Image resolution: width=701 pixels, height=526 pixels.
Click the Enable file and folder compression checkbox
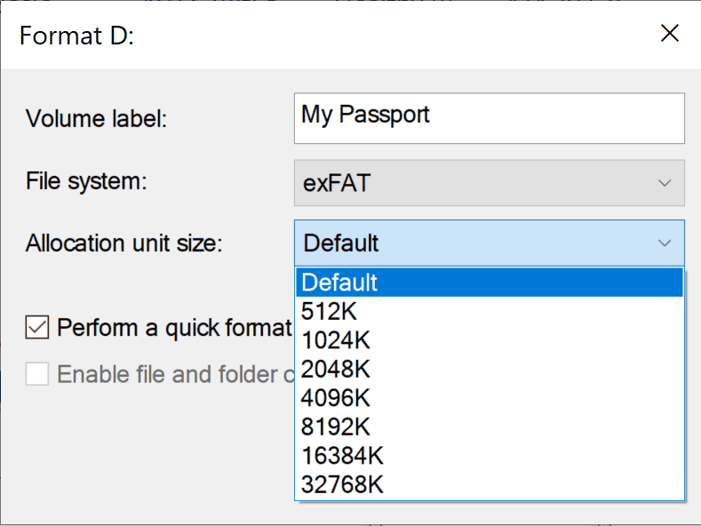(37, 374)
